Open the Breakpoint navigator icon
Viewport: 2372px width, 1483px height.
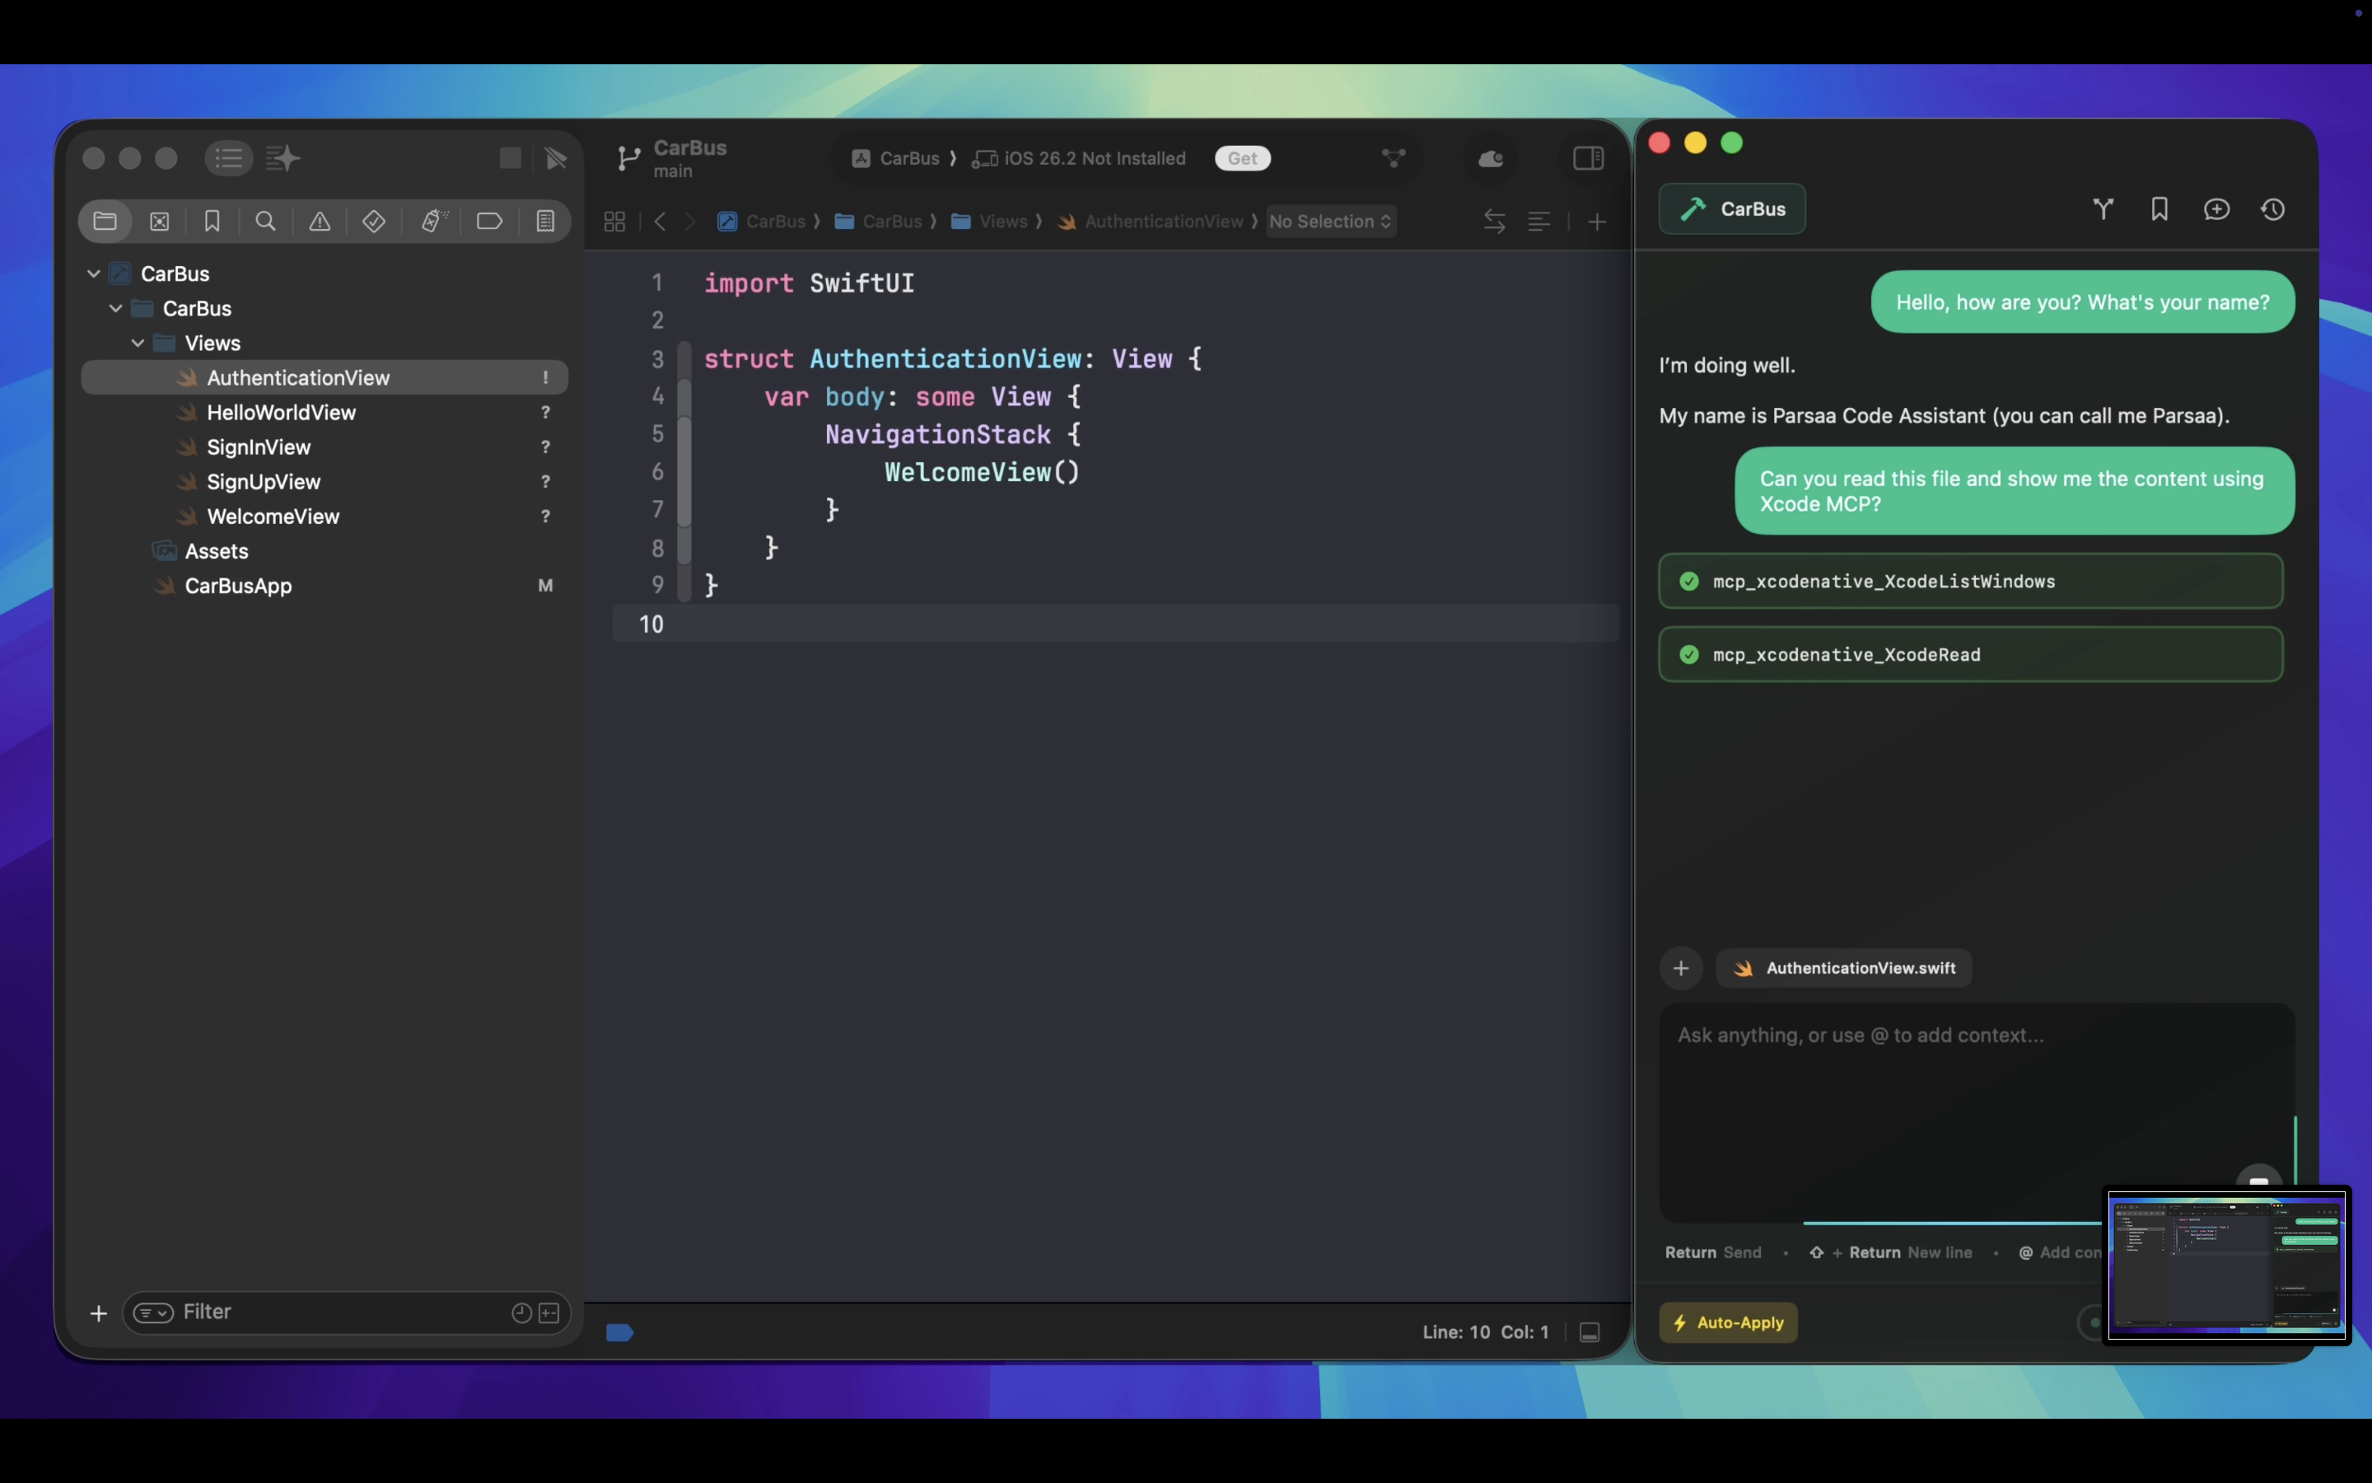[x=489, y=222]
